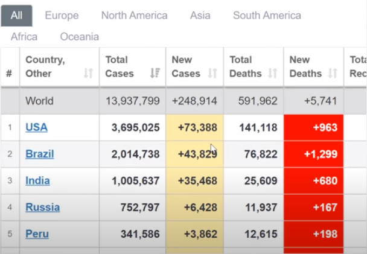Click the Country, Other header text
This screenshot has width=367, height=254.
pyautogui.click(x=45, y=66)
